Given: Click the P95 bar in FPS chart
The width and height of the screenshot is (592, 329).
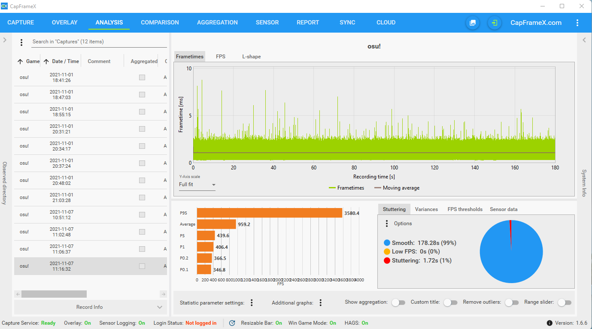Looking at the screenshot, I should coord(270,213).
